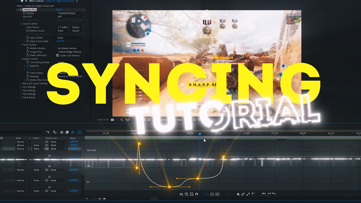Click Fit all graphs to view icon
Image resolution: width=361 pixels, height=203 pixels.
coord(217,194)
